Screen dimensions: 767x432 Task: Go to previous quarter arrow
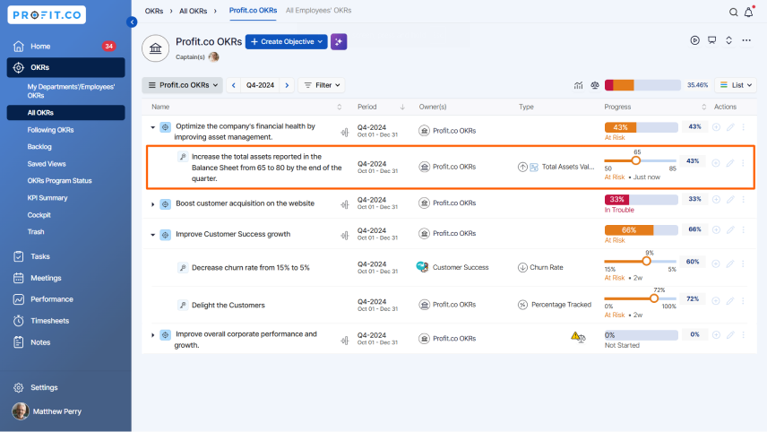(233, 85)
